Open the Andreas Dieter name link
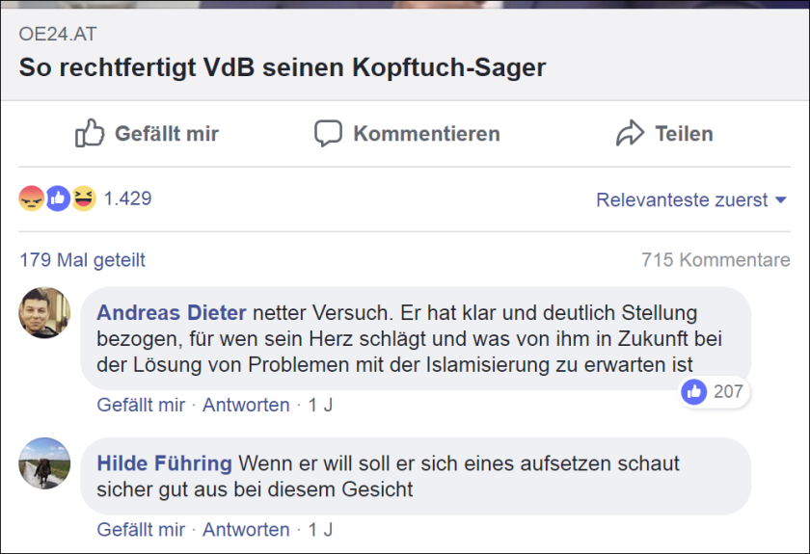The height and width of the screenshot is (554, 810). click(x=172, y=313)
